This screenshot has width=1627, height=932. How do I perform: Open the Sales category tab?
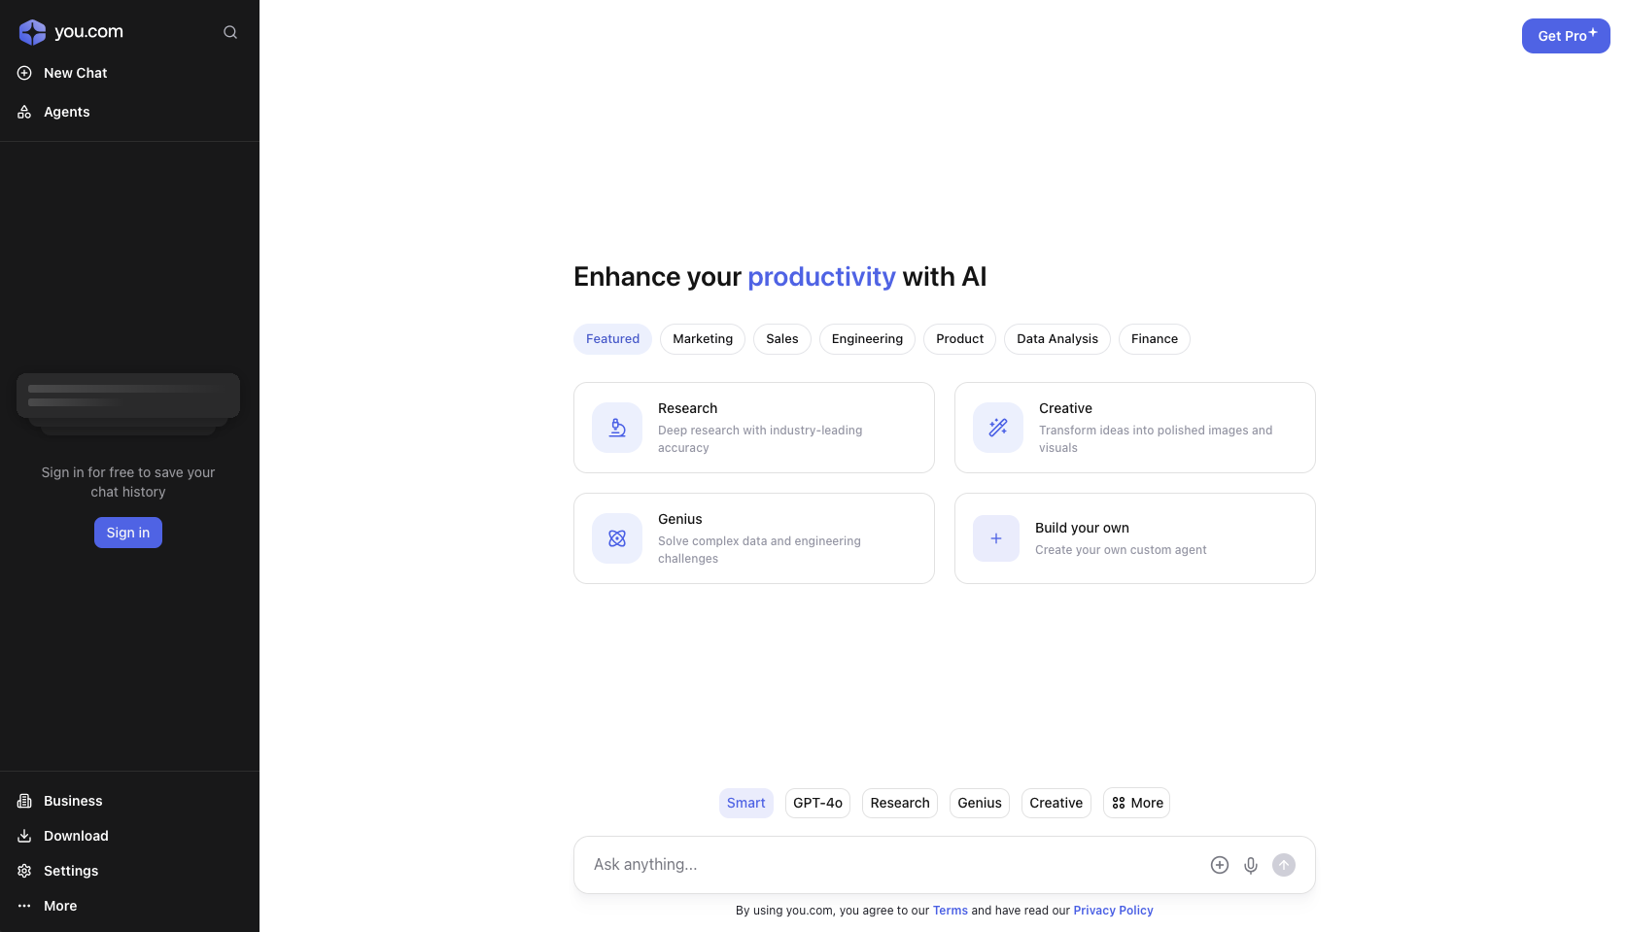(782, 339)
